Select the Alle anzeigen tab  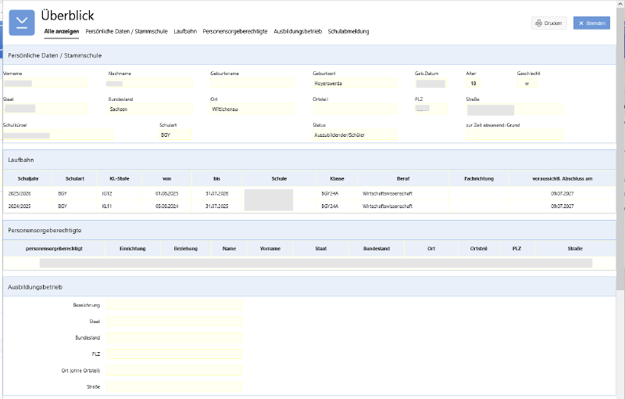click(x=61, y=31)
